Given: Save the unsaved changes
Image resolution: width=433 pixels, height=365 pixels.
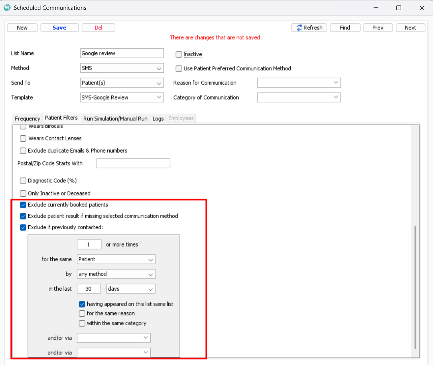Looking at the screenshot, I should click(59, 28).
